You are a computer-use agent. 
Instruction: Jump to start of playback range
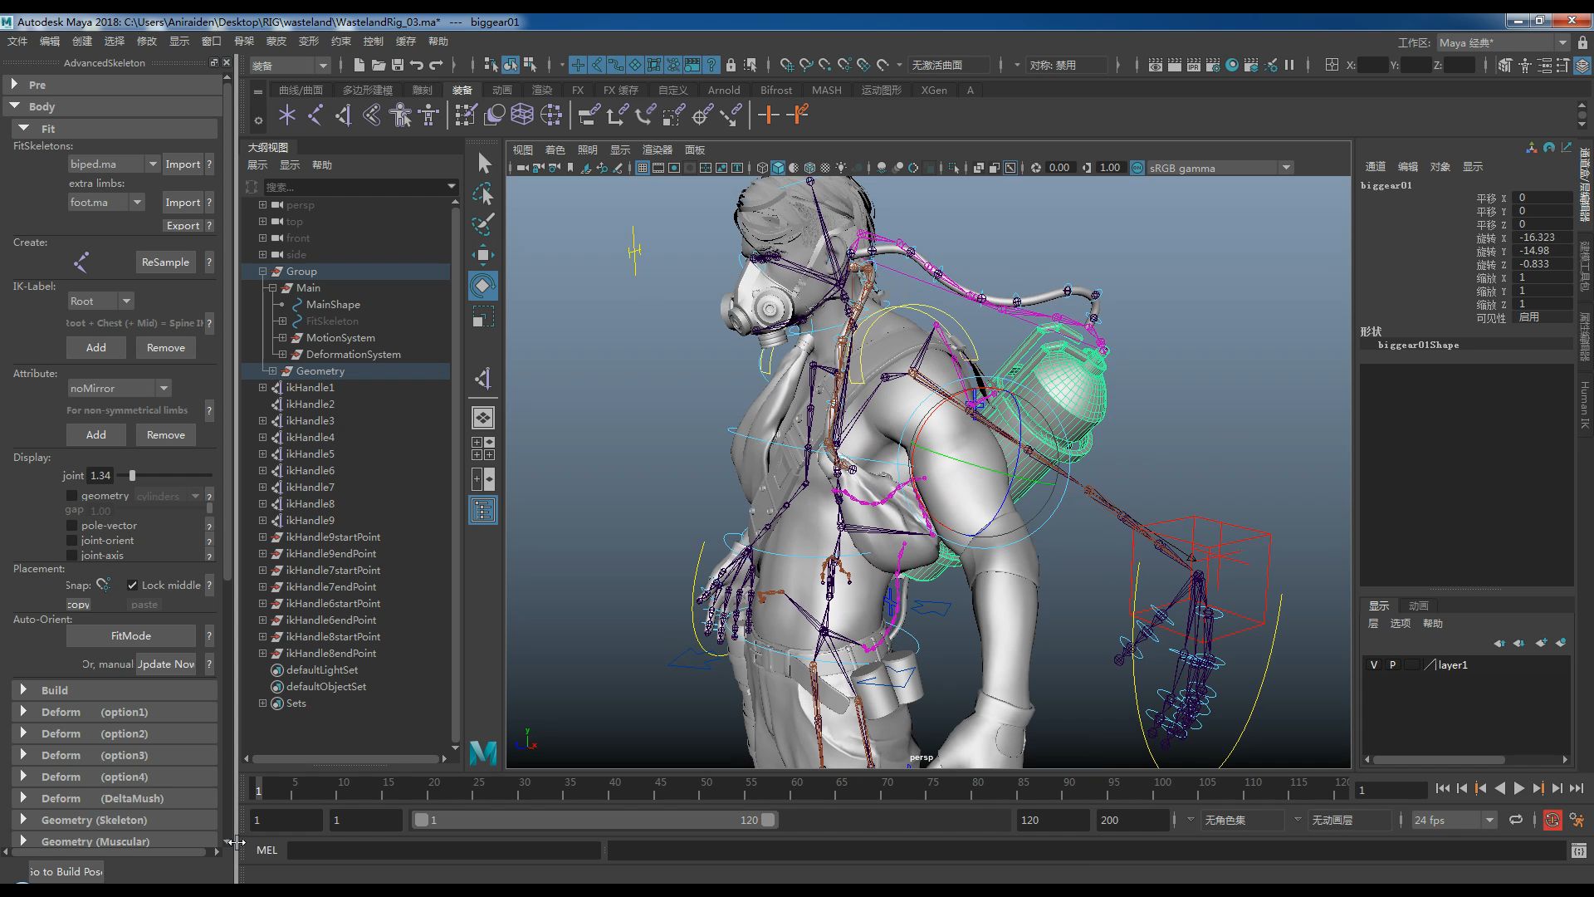click(x=1442, y=789)
